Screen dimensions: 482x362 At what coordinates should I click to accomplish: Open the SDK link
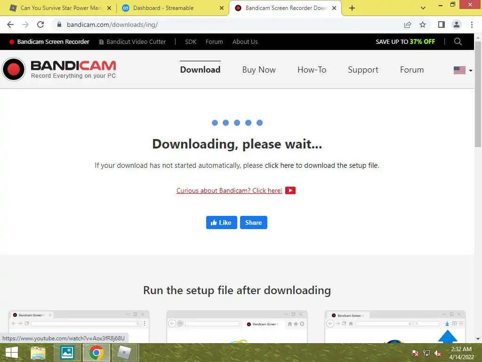191,41
